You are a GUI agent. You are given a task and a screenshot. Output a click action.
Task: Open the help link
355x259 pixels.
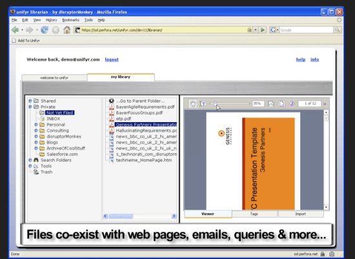tap(301, 59)
